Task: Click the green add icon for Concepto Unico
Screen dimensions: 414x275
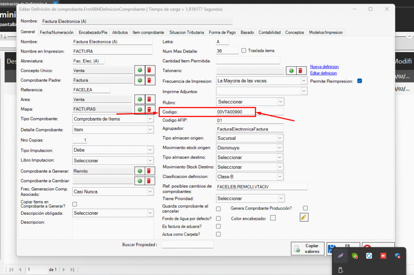Action: 140,70
